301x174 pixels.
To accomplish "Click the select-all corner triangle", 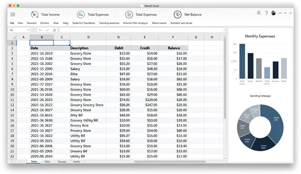I will coord(14,37).
